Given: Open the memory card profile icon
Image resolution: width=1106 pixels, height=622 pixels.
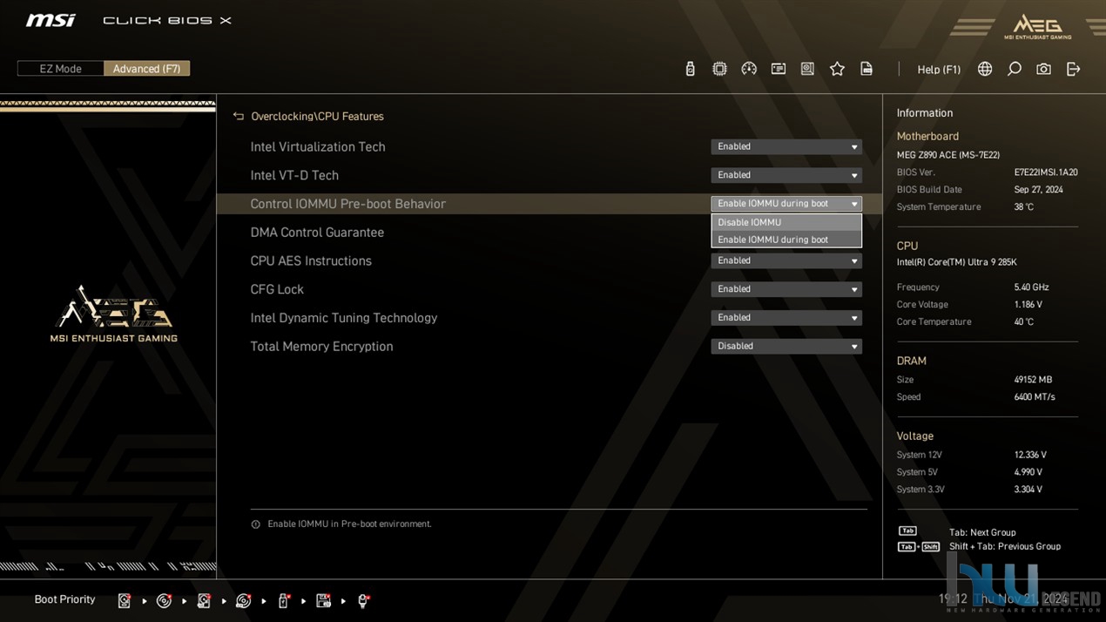Looking at the screenshot, I should [x=779, y=69].
